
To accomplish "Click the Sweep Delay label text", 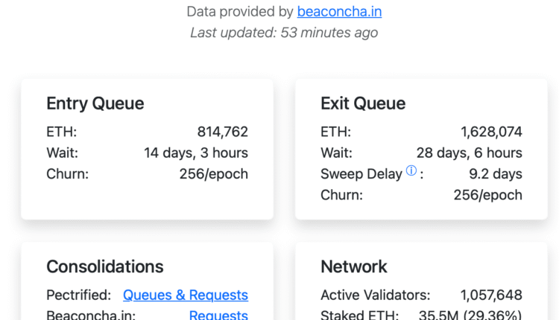I will 361,174.
